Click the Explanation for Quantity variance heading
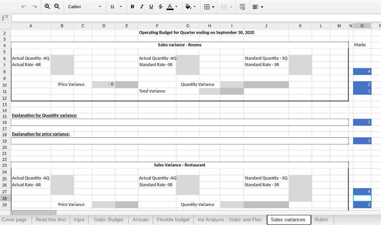The height and width of the screenshot is (225, 381). [45, 115]
